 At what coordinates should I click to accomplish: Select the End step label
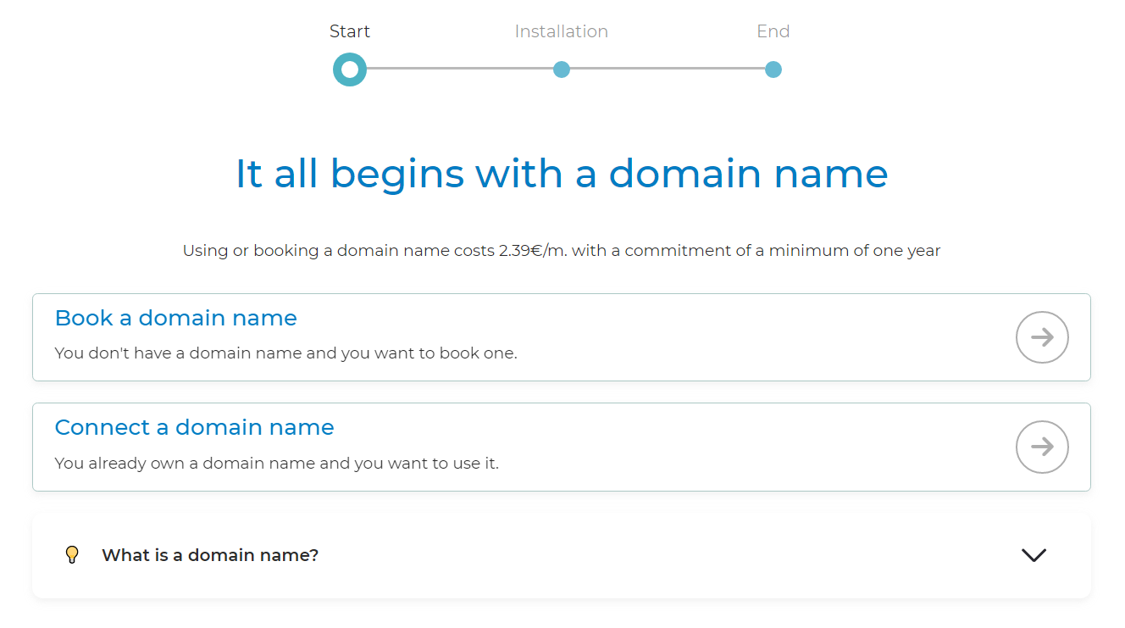(773, 31)
